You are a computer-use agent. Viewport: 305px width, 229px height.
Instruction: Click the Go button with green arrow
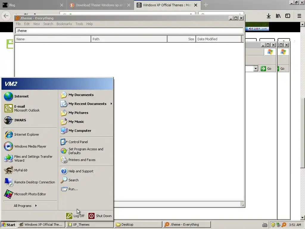click(x=266, y=69)
